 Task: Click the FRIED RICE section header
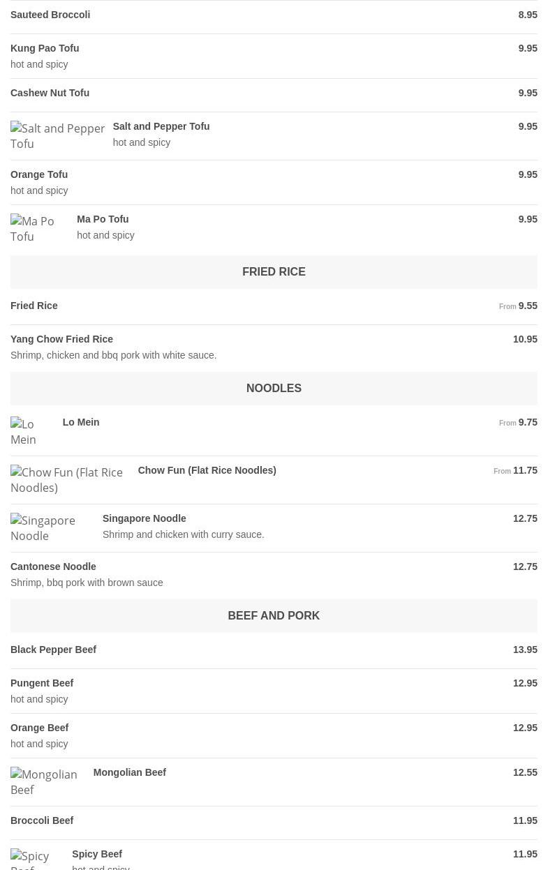pyautogui.click(x=274, y=272)
